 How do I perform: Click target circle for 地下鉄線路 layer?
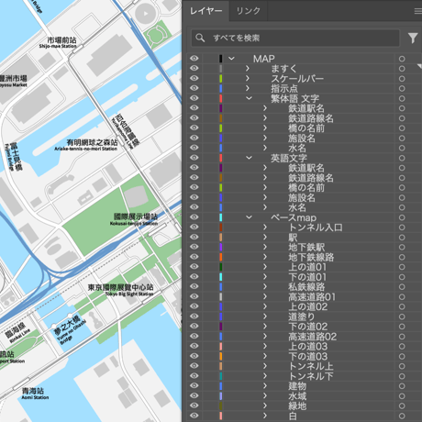coord(402,257)
